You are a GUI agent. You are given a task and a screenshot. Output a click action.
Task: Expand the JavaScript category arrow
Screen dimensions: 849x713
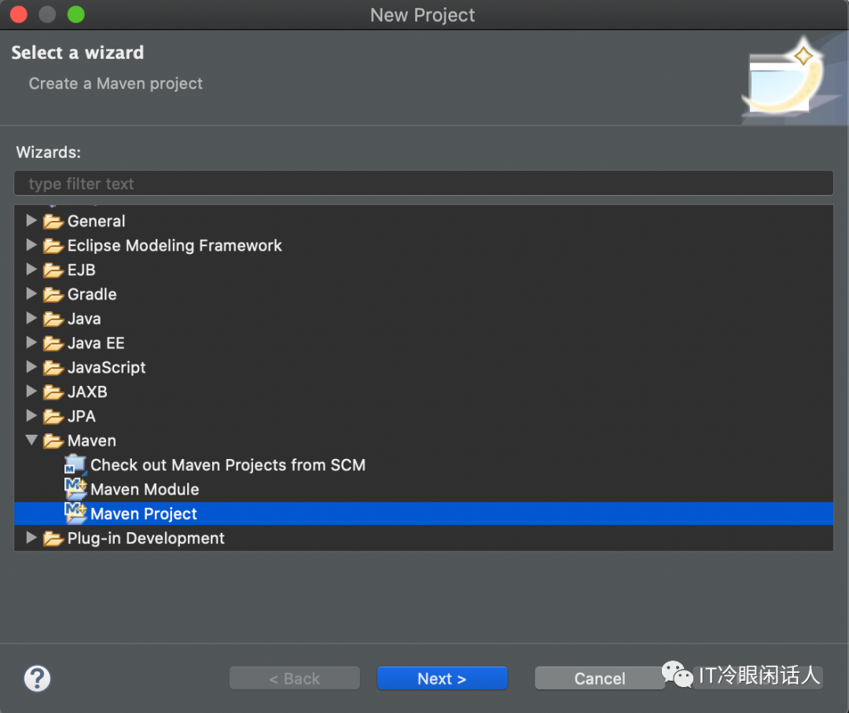31,366
